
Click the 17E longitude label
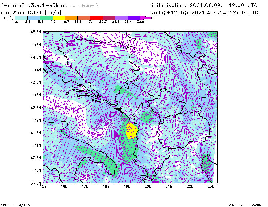[x=85, y=186]
